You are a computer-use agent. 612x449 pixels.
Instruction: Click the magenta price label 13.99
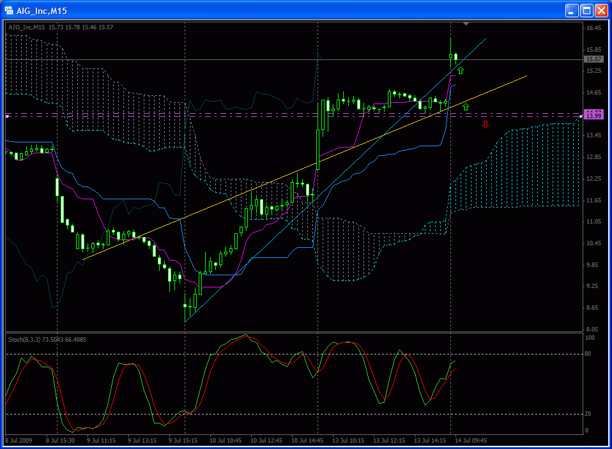[593, 116]
